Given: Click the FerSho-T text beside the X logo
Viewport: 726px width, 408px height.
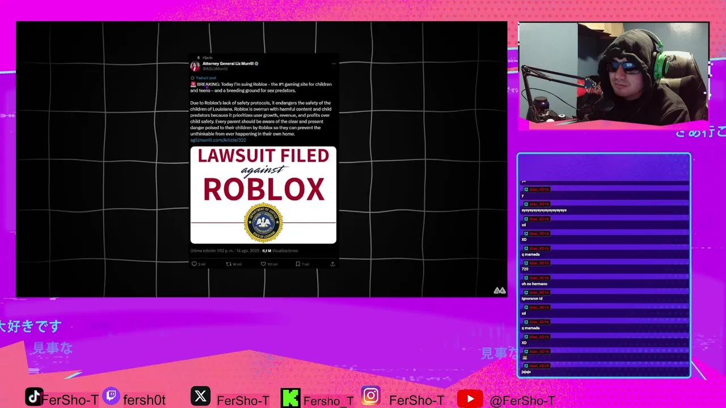Looking at the screenshot, I should pos(243,401).
